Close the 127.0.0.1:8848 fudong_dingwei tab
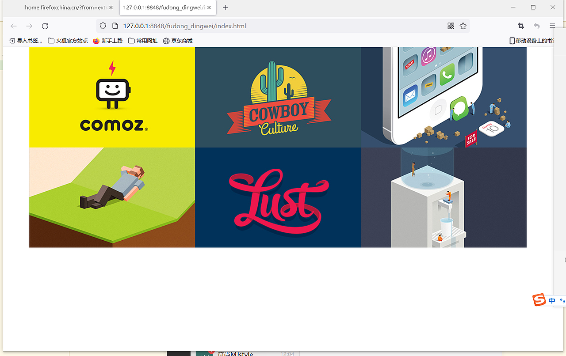 [x=209, y=8]
